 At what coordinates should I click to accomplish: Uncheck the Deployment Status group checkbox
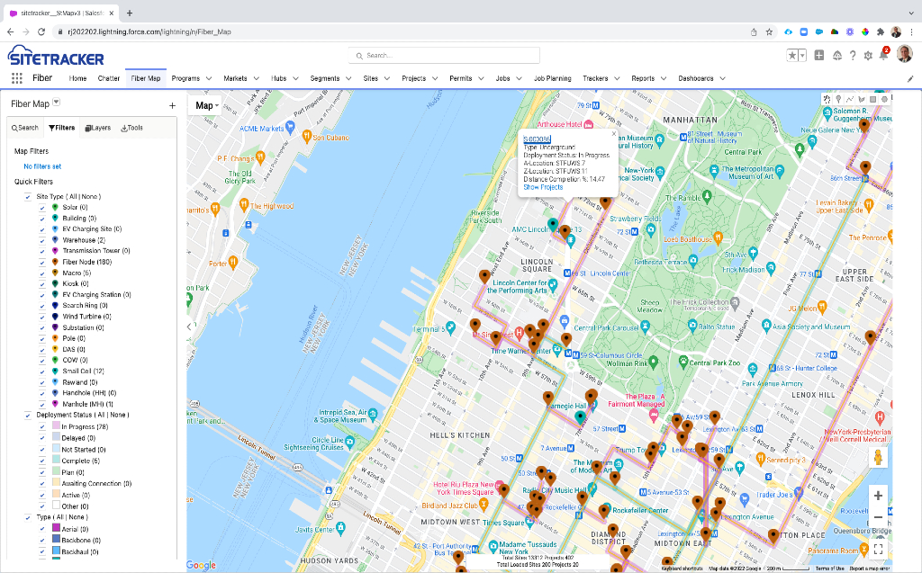click(x=28, y=416)
